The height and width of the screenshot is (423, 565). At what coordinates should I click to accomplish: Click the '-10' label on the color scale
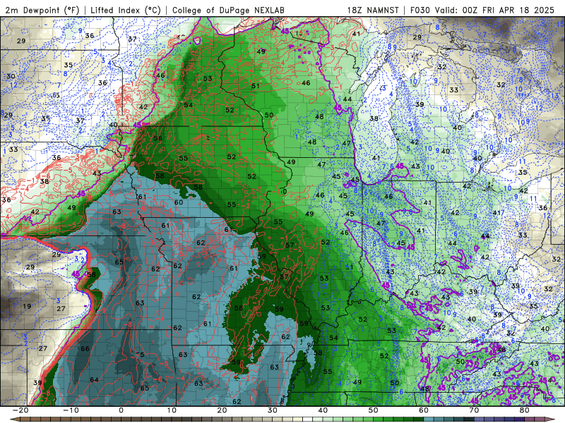tap(71, 410)
